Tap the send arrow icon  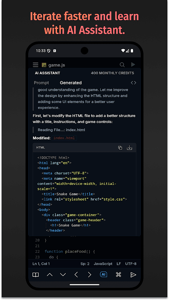click(x=133, y=275)
